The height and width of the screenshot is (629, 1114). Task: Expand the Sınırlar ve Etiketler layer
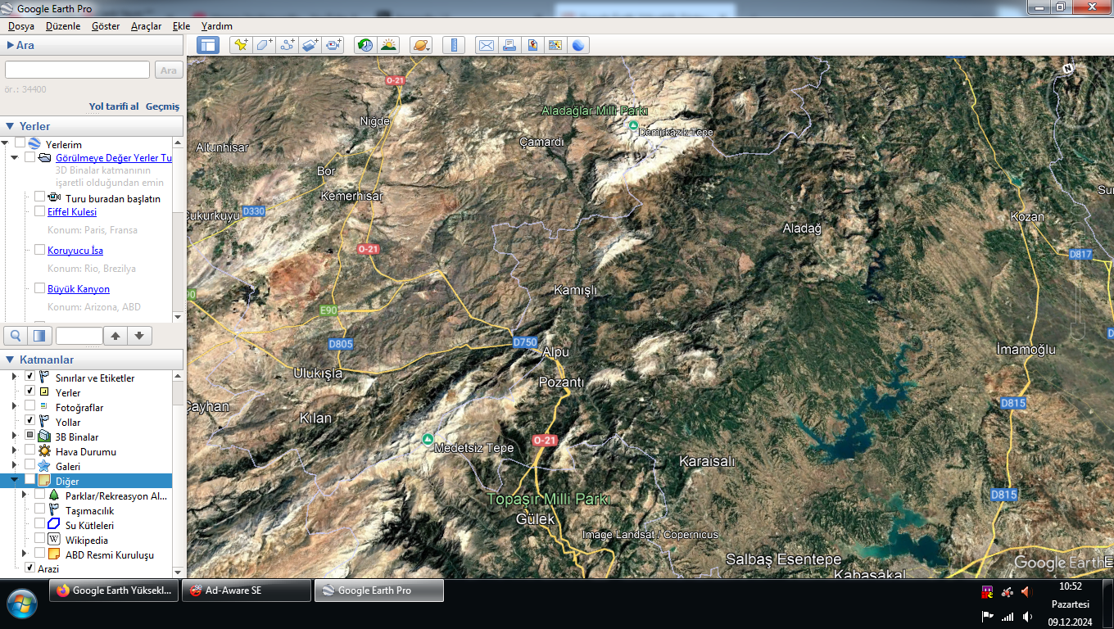point(14,377)
